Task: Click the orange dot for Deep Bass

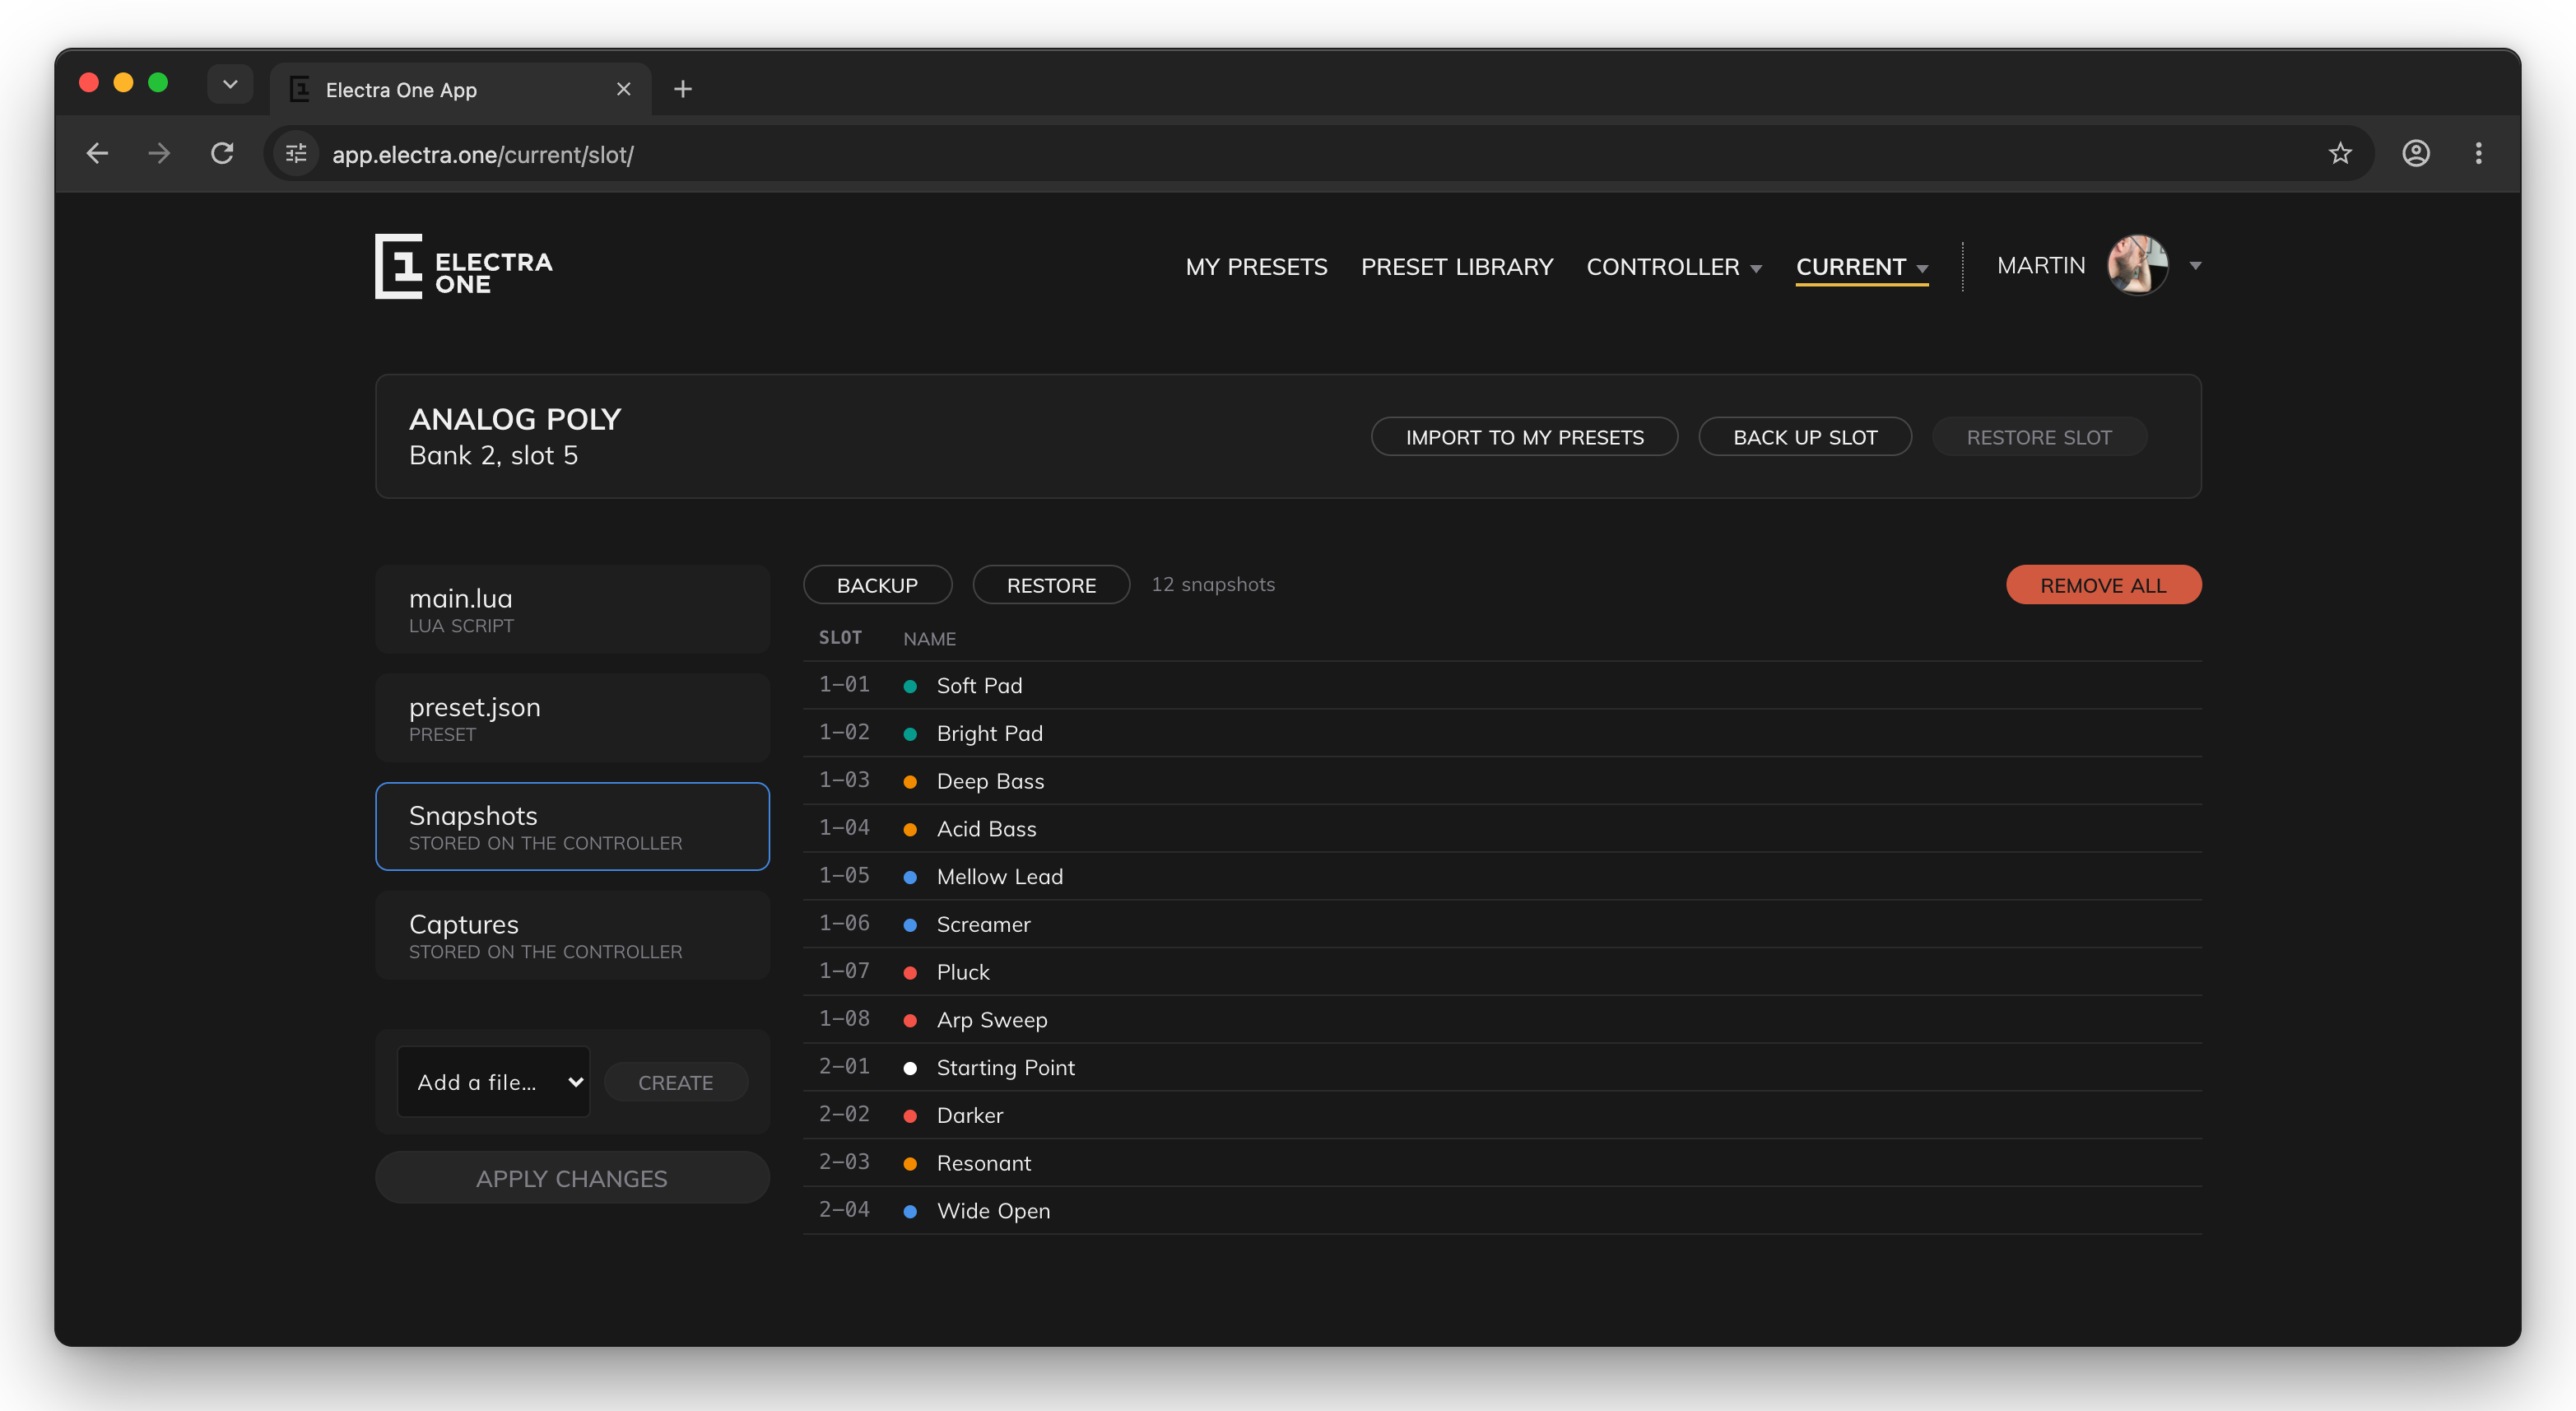Action: click(910, 782)
